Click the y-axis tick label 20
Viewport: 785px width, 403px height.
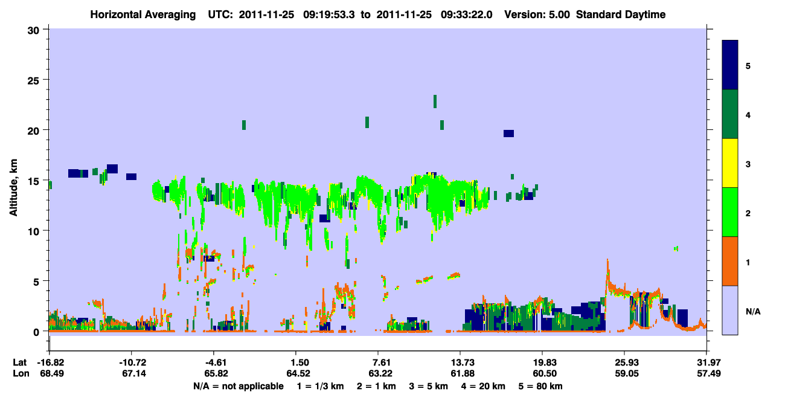click(35, 130)
